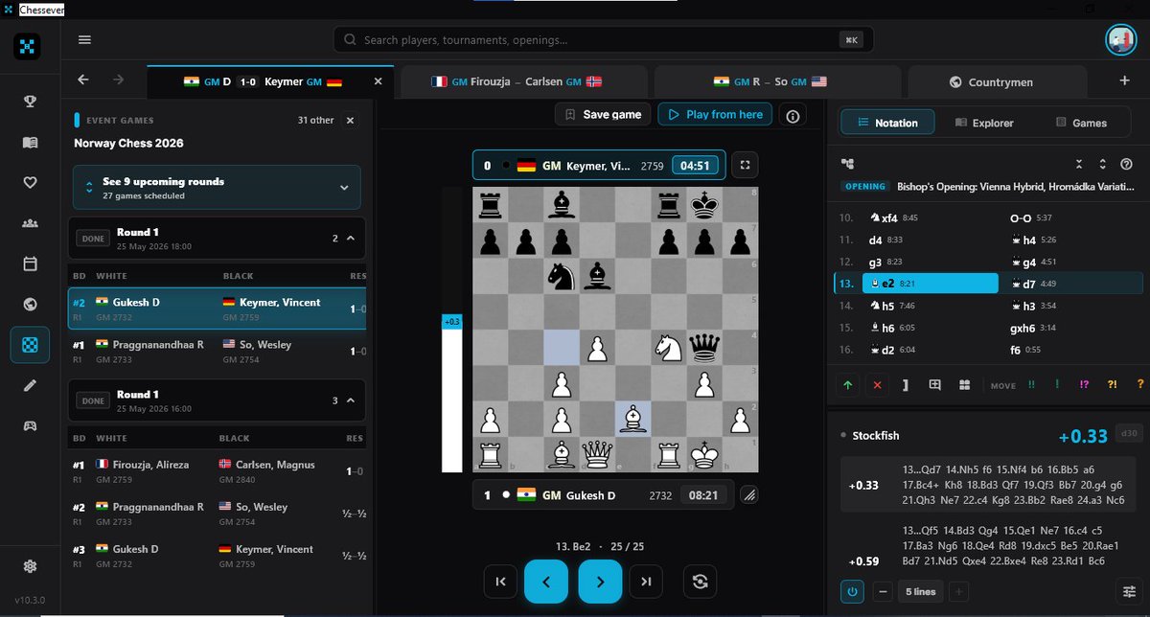The image size is (1150, 617).
Task: Click the Chessever logo in sidebar
Action: (x=29, y=47)
